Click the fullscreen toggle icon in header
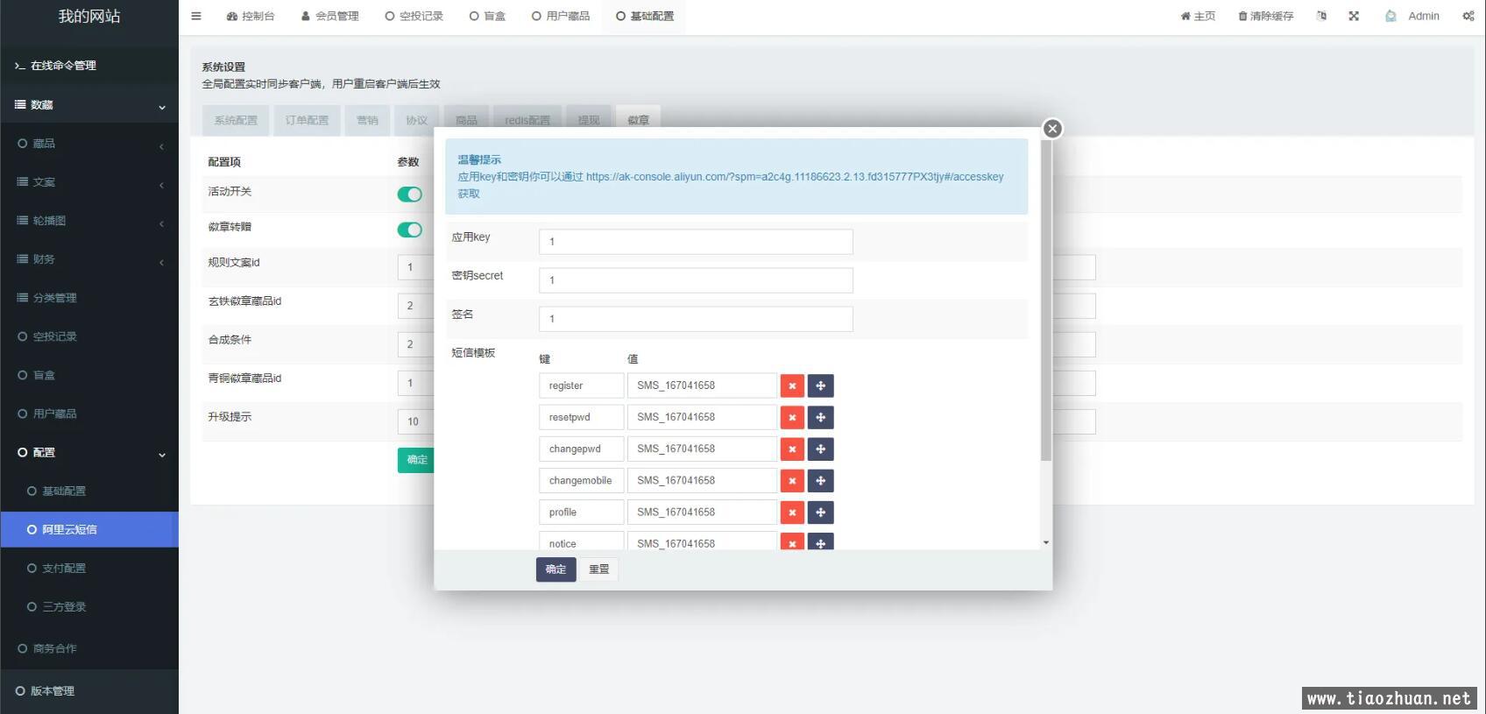The image size is (1486, 714). click(1354, 16)
